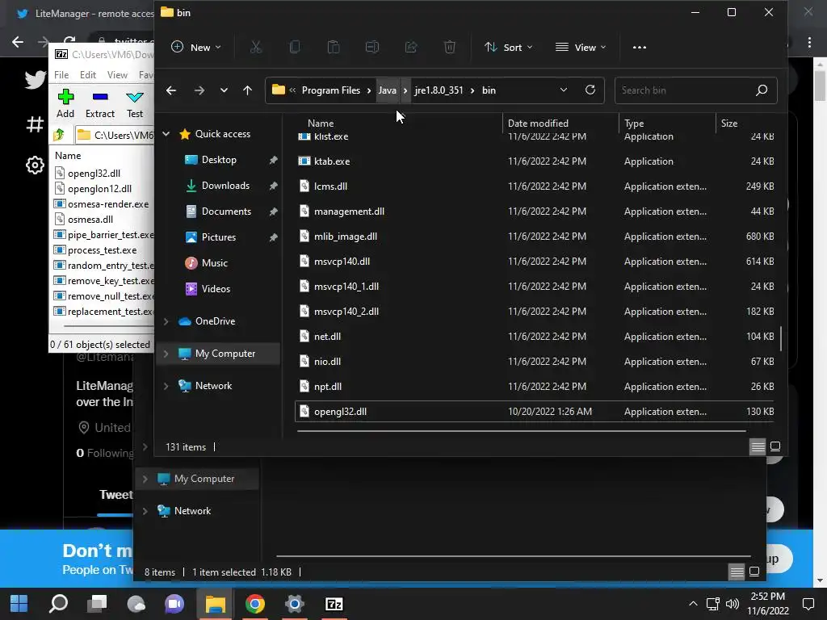The width and height of the screenshot is (827, 620).
Task: Click jre1.8.0_351 in address breadcrumb
Action: 439,90
